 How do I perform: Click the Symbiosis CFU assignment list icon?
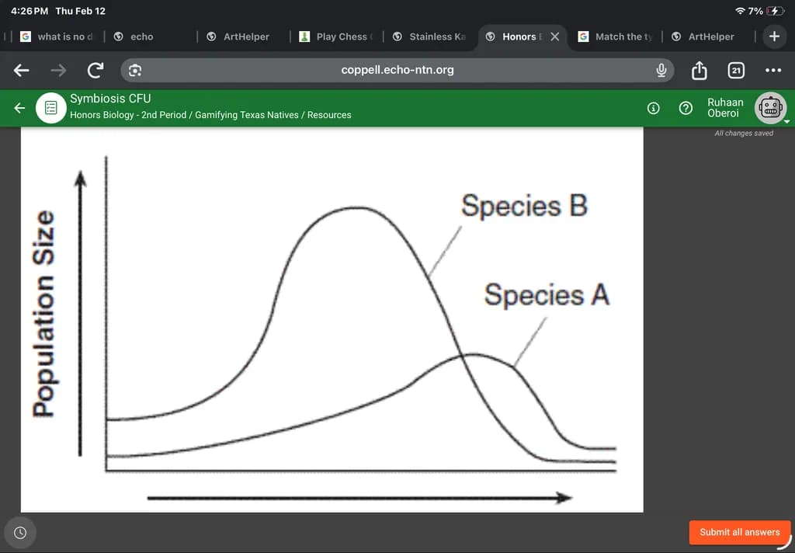(x=50, y=107)
